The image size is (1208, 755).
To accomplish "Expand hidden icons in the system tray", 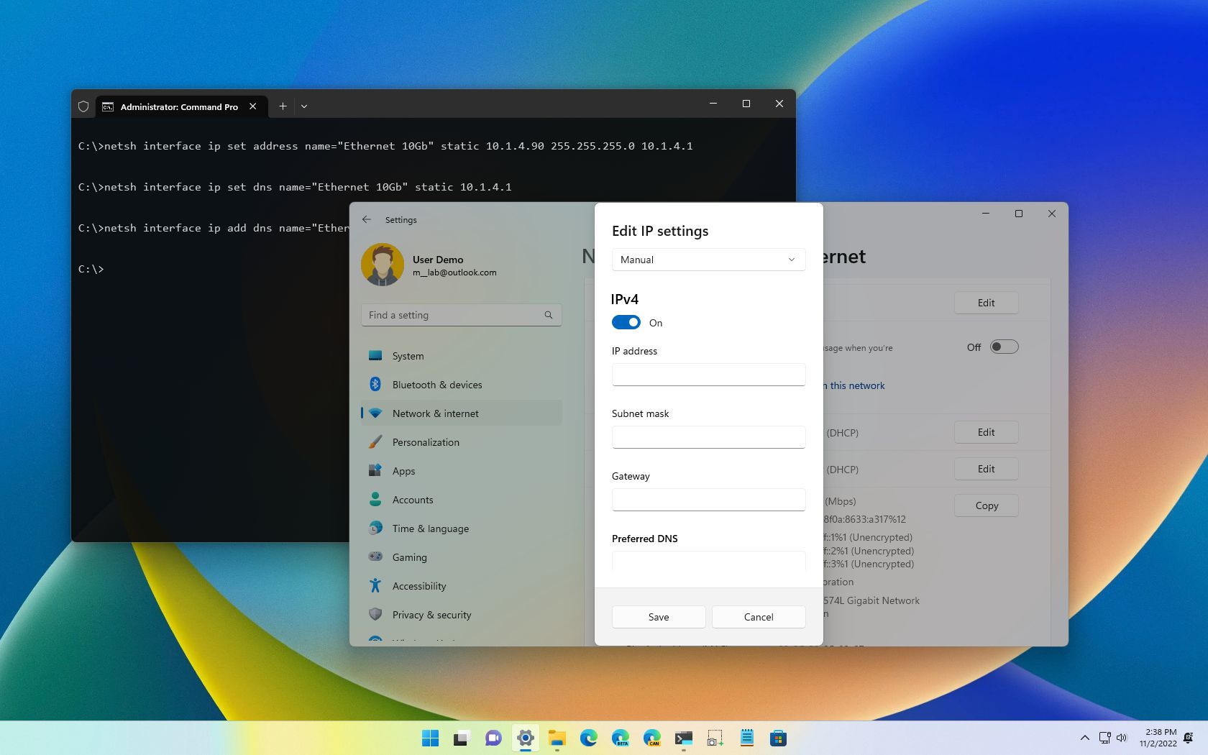I will (x=1085, y=738).
